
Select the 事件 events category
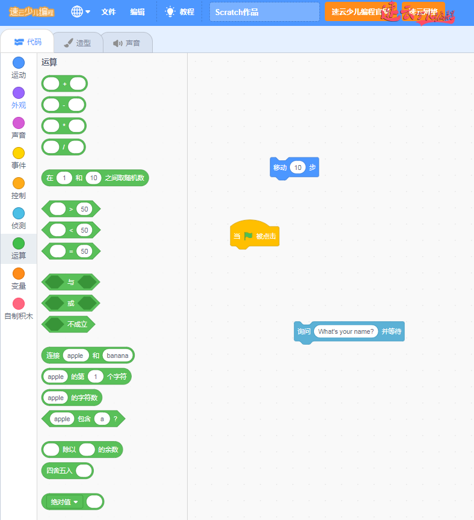click(19, 158)
